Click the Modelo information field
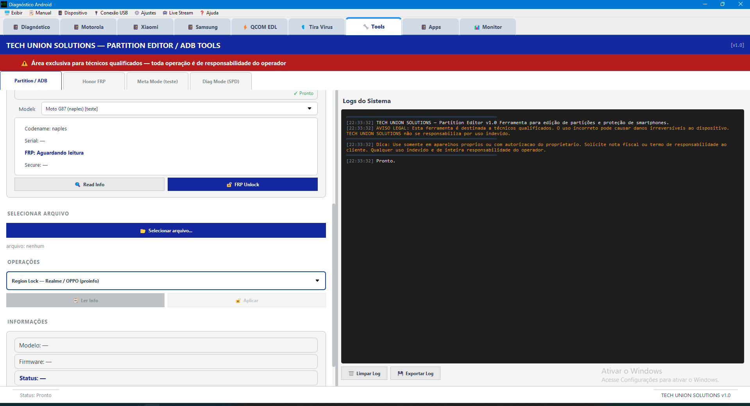Screen dimensions: 750x406 coord(166,345)
